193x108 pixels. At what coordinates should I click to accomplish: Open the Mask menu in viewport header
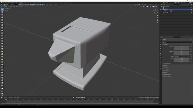point(17,7)
